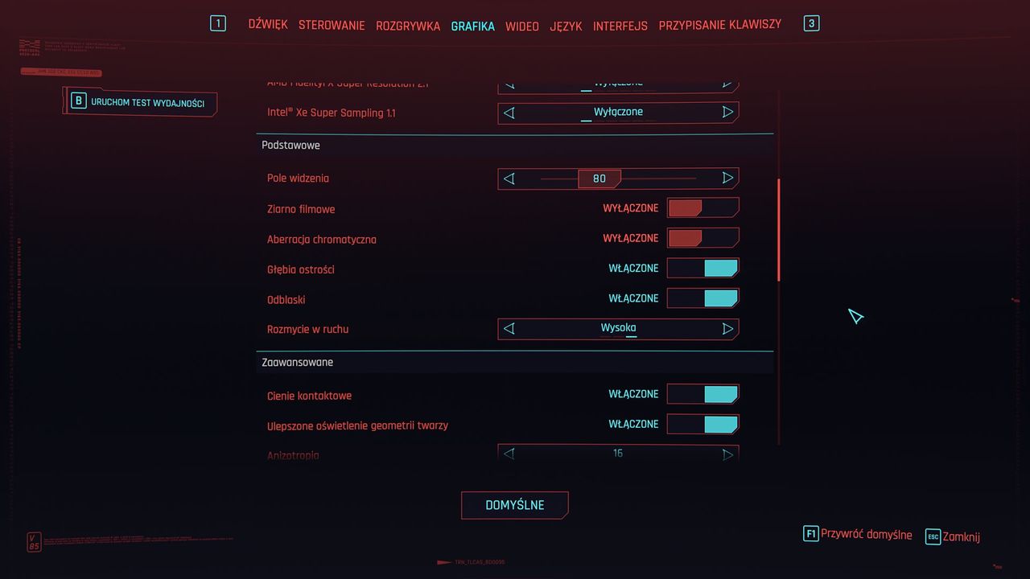Switch to previous tab with key 1 icon
Image resolution: width=1030 pixels, height=579 pixels.
coord(218,23)
